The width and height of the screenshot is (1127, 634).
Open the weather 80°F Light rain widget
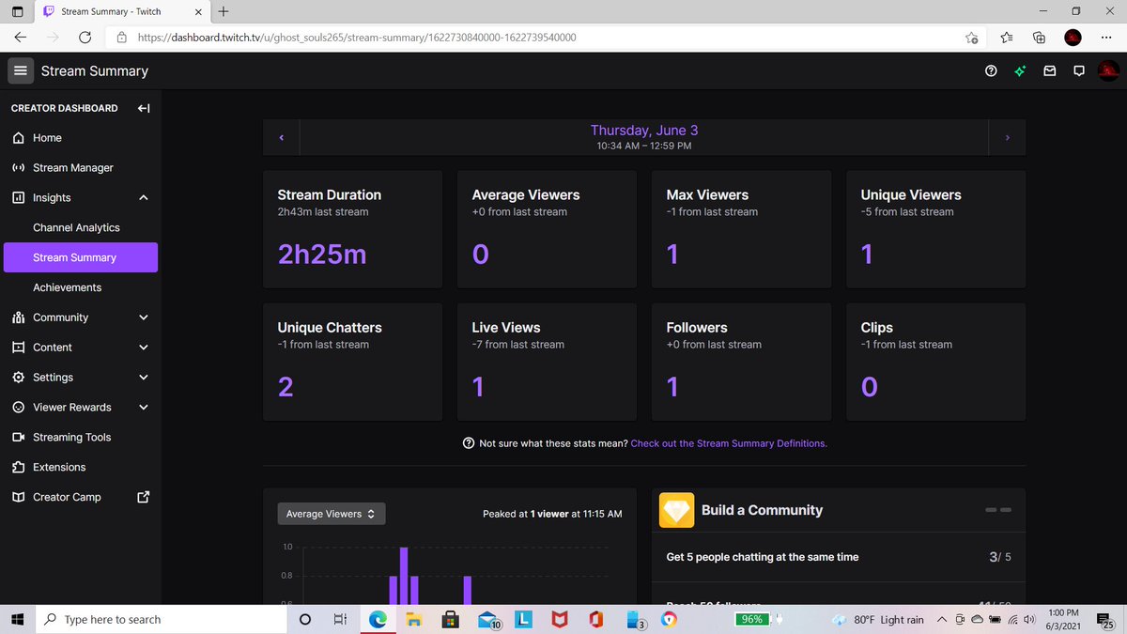pyautogui.click(x=877, y=620)
